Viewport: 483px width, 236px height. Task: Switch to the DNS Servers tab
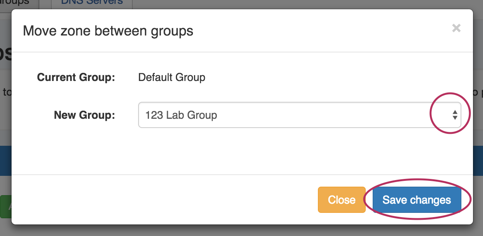[92, 2]
